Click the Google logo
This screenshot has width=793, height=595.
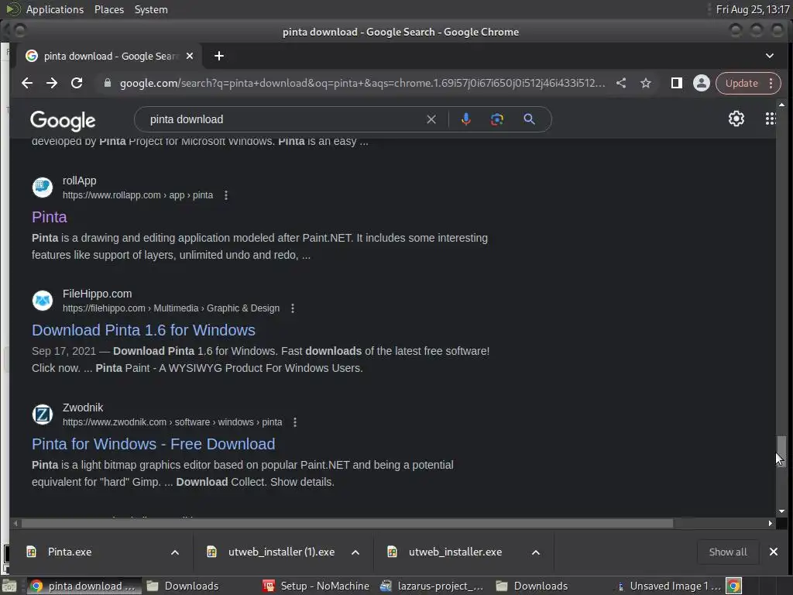click(x=63, y=120)
